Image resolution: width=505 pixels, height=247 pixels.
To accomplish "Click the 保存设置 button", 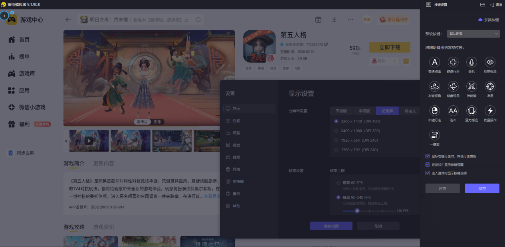I will tap(331, 226).
